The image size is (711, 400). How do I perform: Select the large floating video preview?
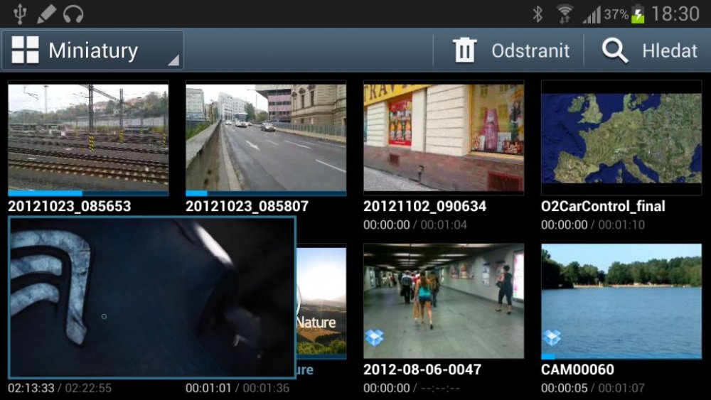tap(151, 297)
